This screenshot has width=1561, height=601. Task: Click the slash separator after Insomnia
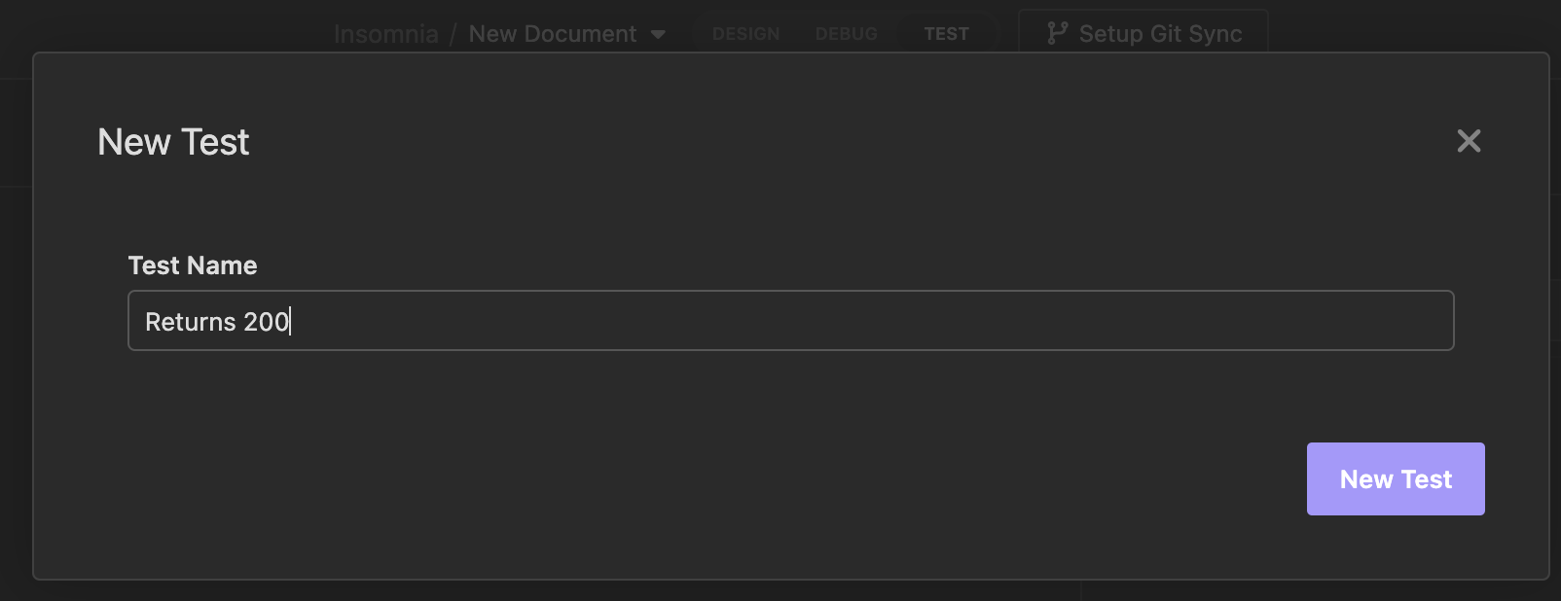click(x=453, y=34)
